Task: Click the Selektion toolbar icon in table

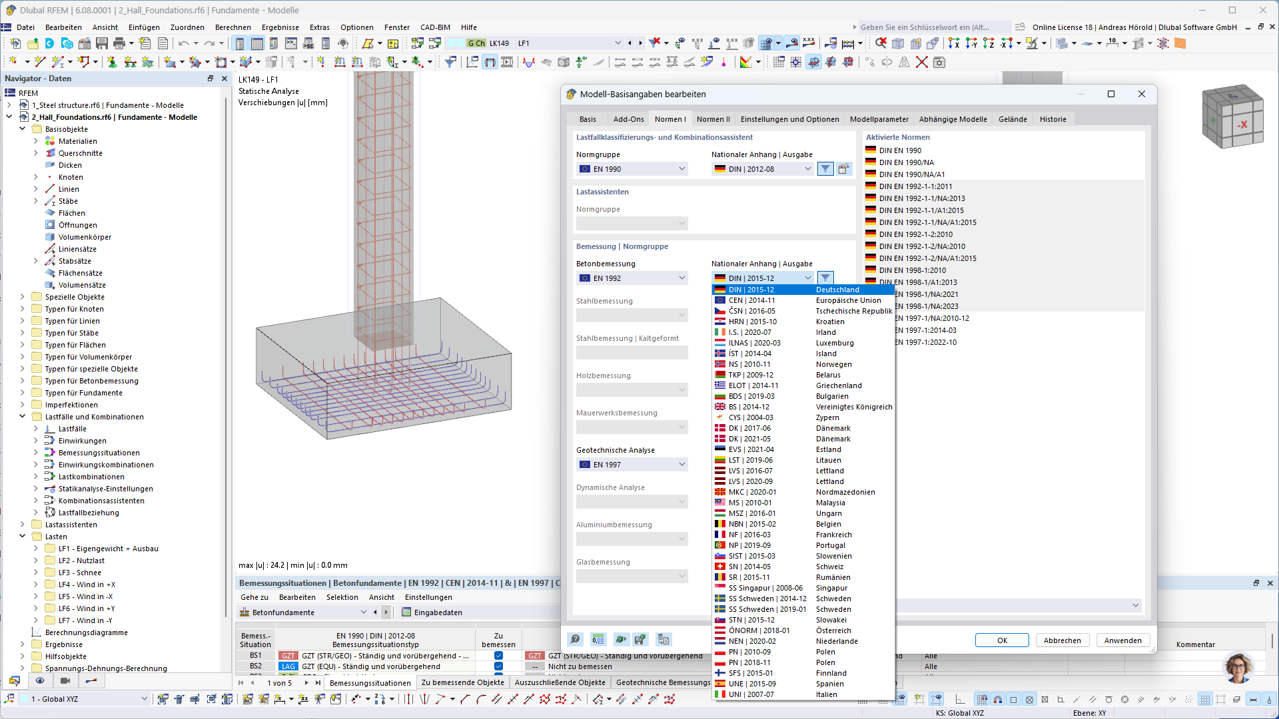Action: [x=341, y=597]
